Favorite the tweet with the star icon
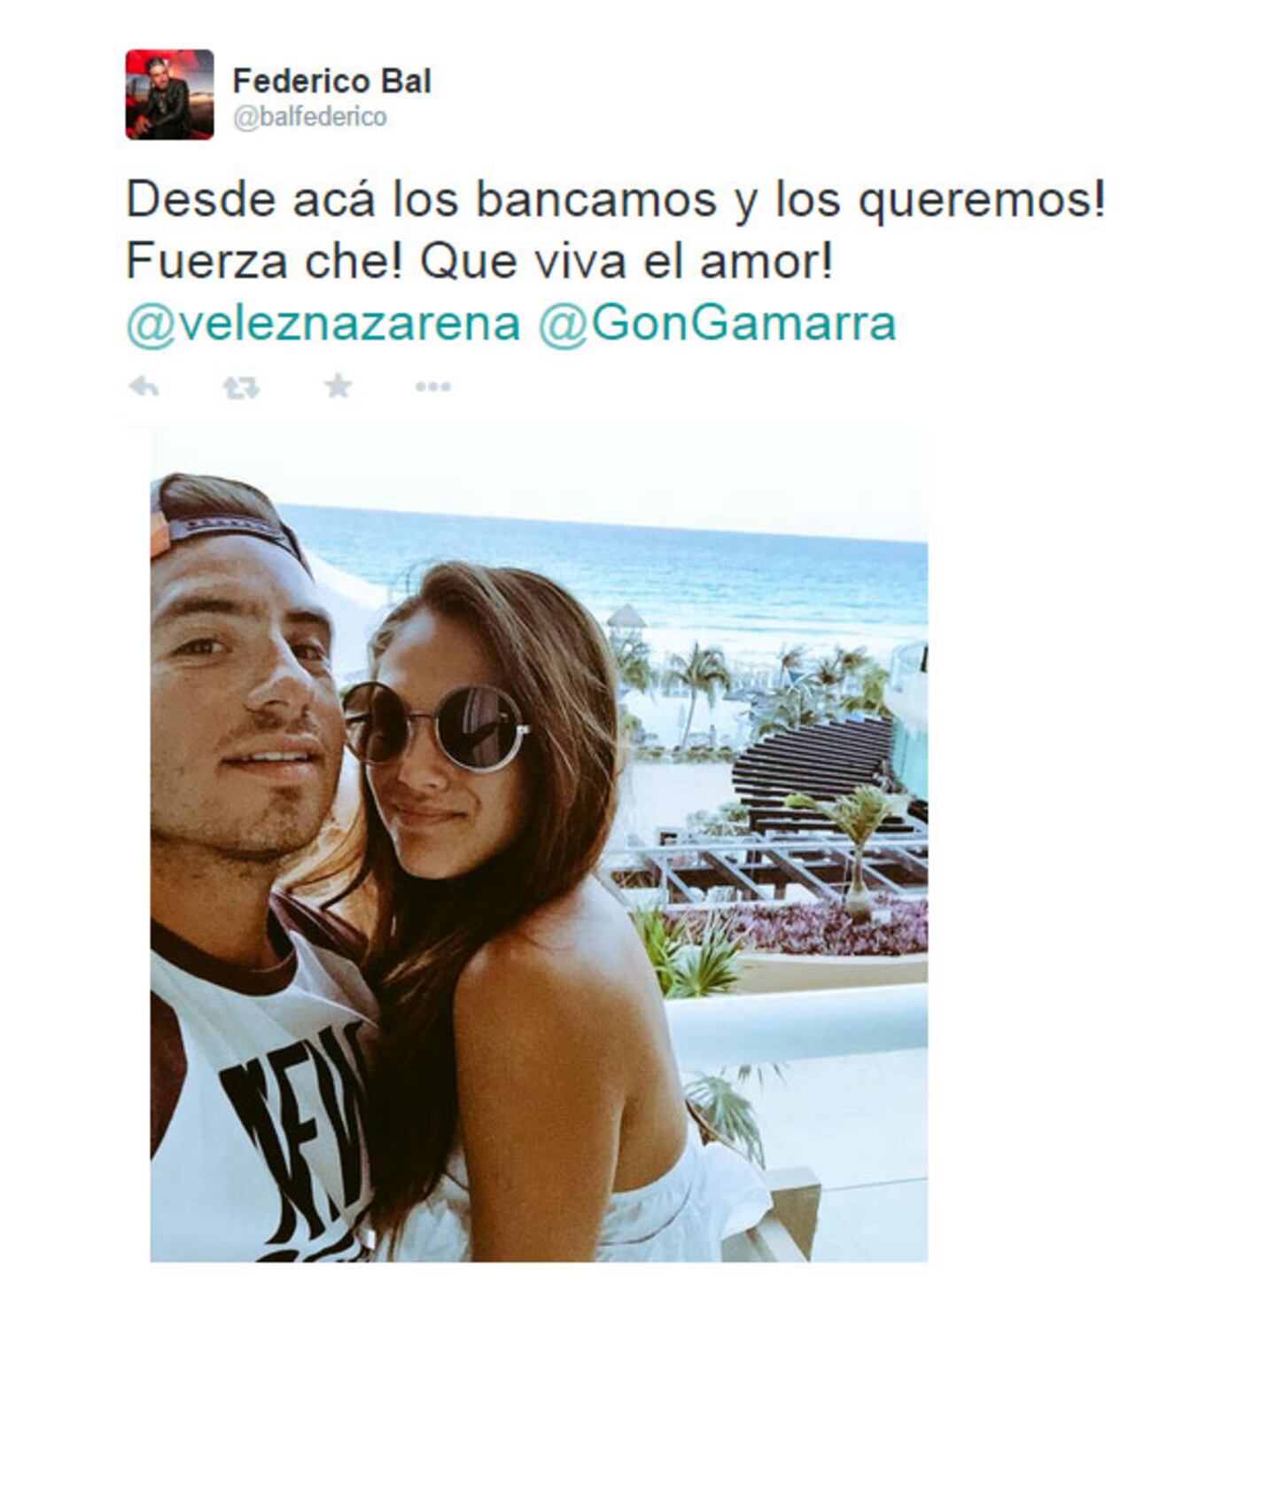This screenshot has height=1487, width=1276. coord(338,386)
